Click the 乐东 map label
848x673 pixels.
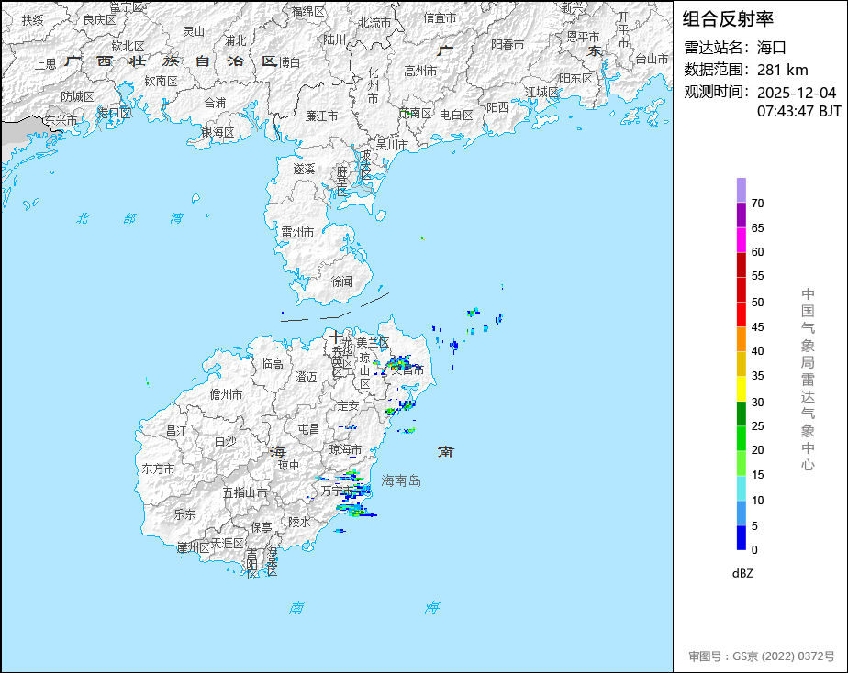184,514
